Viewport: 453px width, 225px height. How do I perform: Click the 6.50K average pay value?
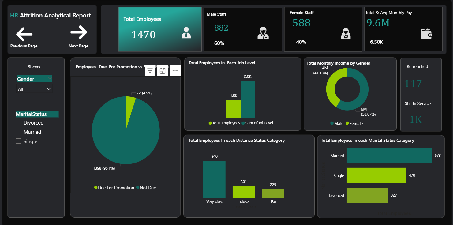click(376, 42)
